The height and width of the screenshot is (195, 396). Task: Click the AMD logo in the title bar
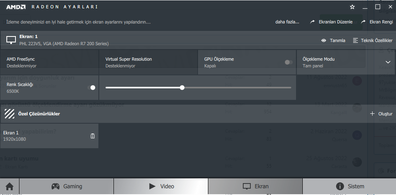(15, 7)
